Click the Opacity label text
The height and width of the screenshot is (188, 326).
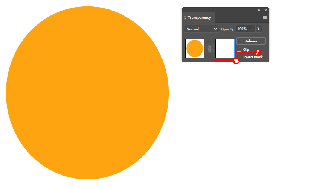[x=228, y=29]
